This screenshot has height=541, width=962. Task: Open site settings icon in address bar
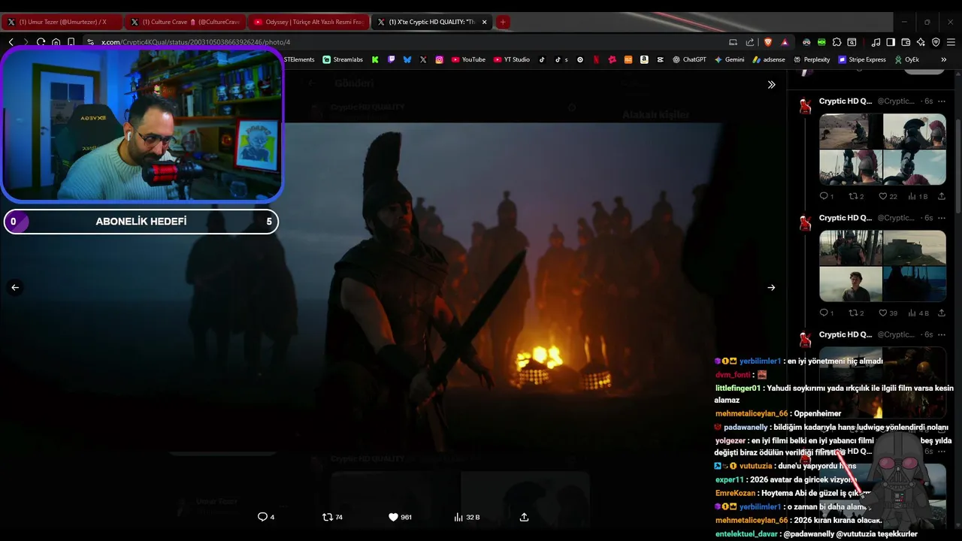[x=90, y=42]
